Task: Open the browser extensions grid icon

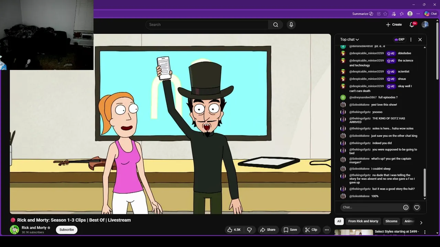Action: pyautogui.click(x=379, y=14)
